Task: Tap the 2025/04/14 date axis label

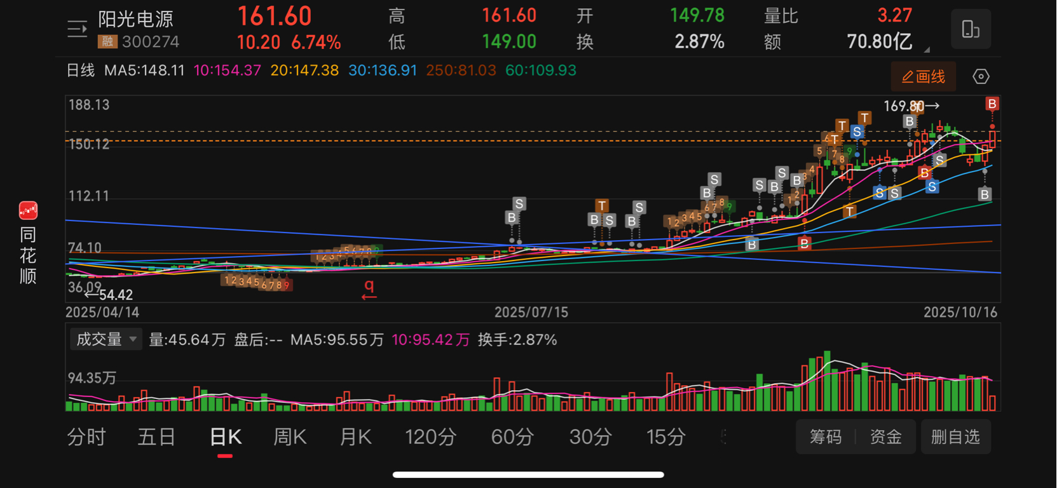Action: coord(102,313)
